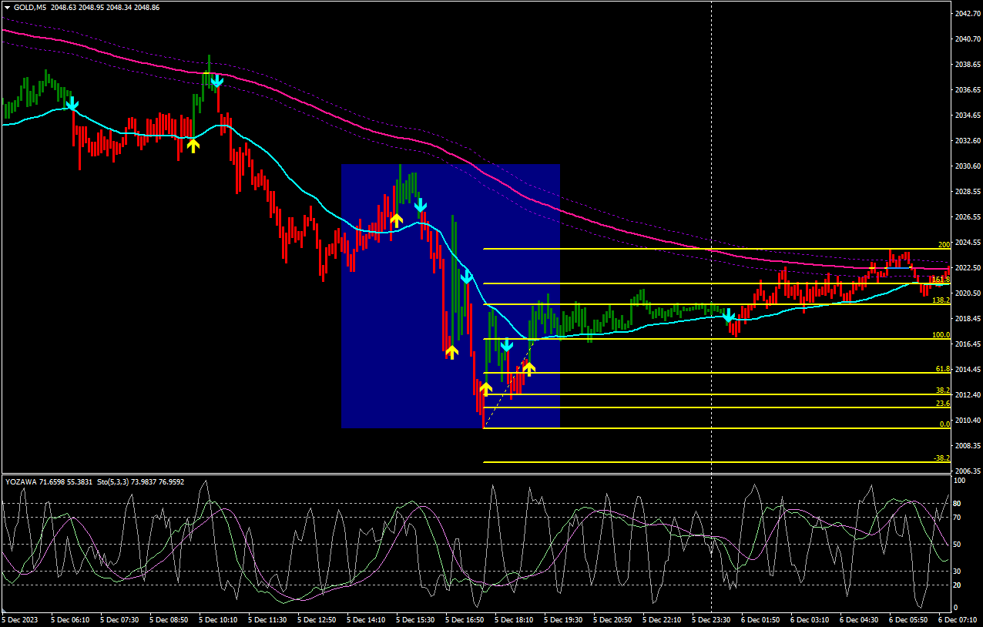983x627 pixels.
Task: Click the GOLD,M5 chart title text
Action: coord(29,6)
